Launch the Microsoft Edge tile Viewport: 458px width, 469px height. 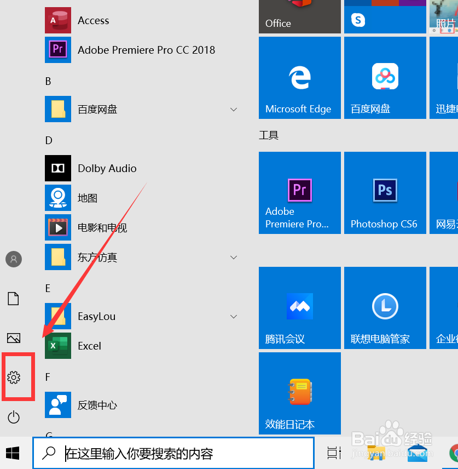coord(300,78)
